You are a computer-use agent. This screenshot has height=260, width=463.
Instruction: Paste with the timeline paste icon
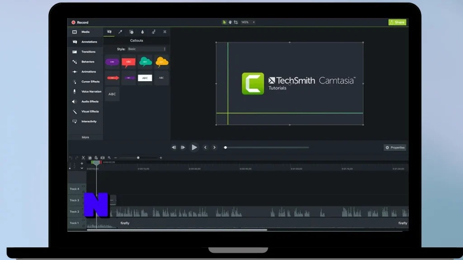[x=96, y=158]
